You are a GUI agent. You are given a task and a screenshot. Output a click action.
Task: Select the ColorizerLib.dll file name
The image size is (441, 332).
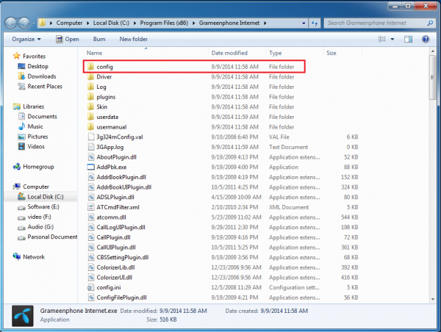coord(115,267)
